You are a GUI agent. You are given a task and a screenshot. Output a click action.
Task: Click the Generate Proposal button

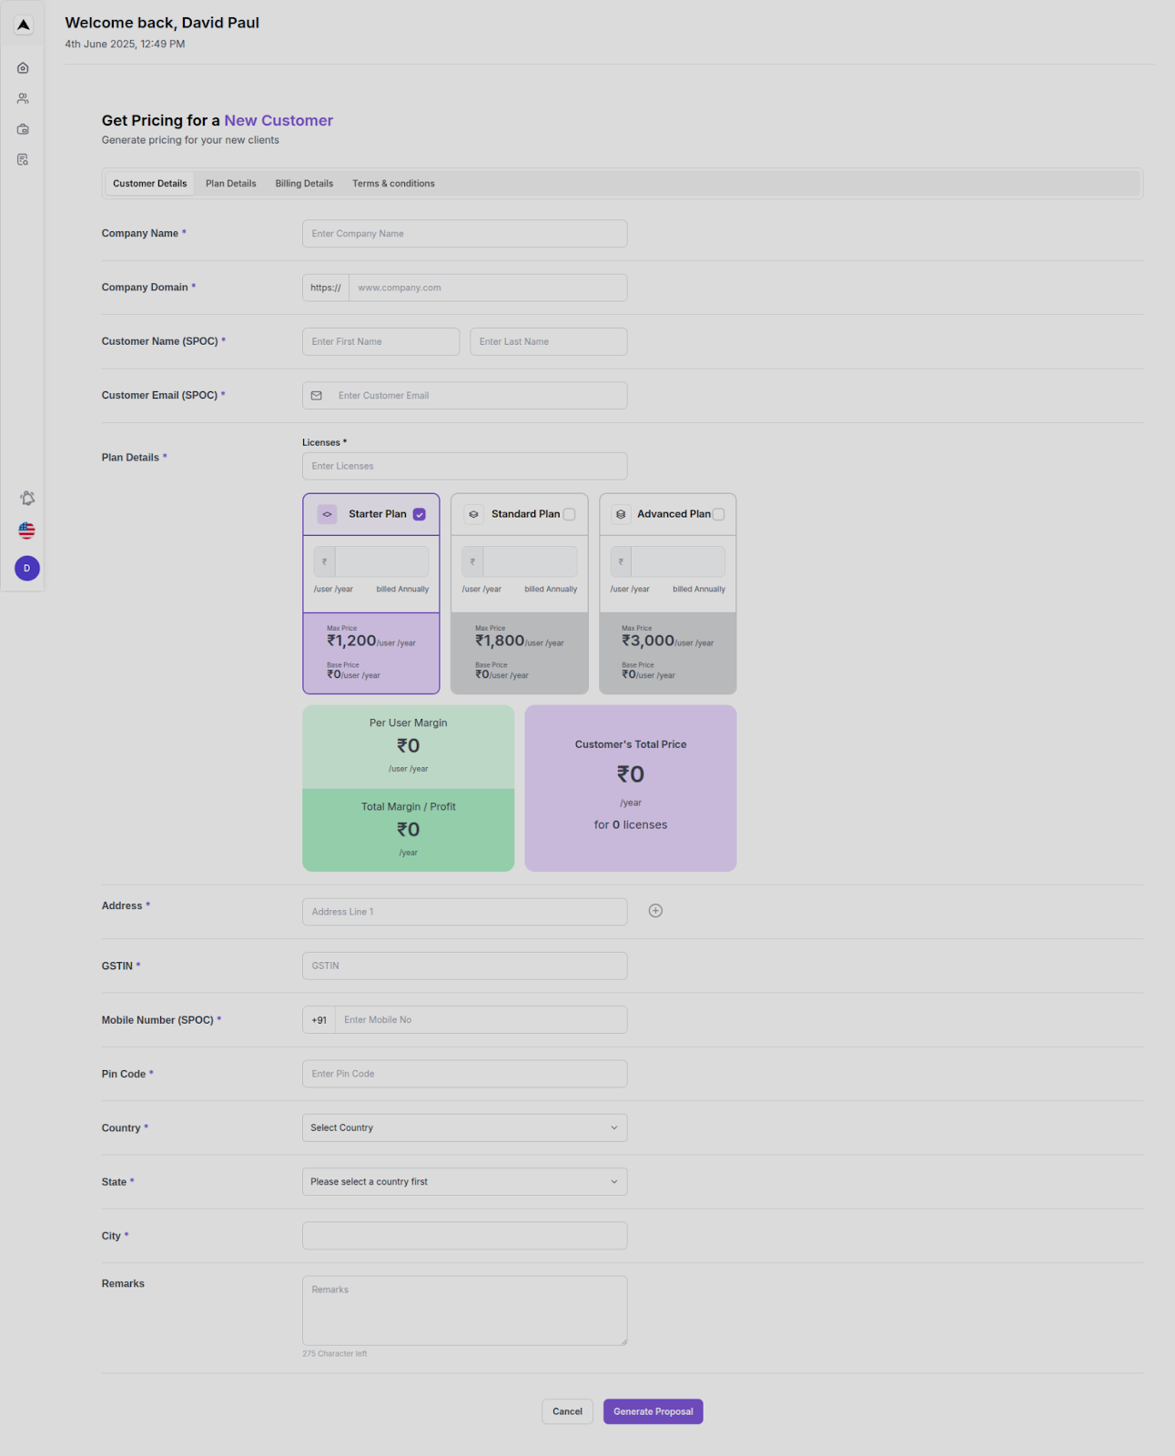[x=653, y=1411]
